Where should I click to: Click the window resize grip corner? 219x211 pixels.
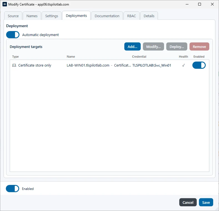pos(217,209)
